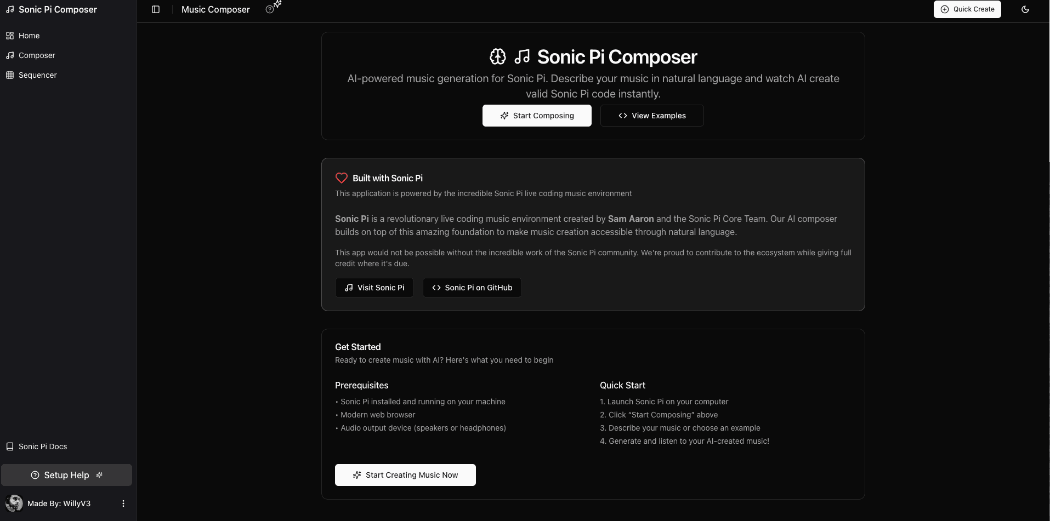Select the Sonic Pi Composer music note logo
The image size is (1050, 521).
point(10,9)
